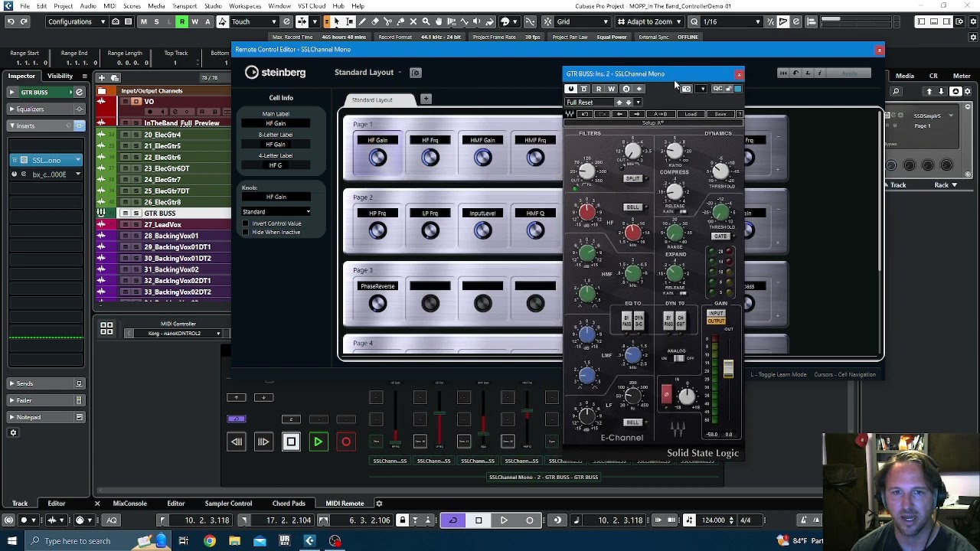
Task: Select the Mute X tool
Action: tap(413, 21)
